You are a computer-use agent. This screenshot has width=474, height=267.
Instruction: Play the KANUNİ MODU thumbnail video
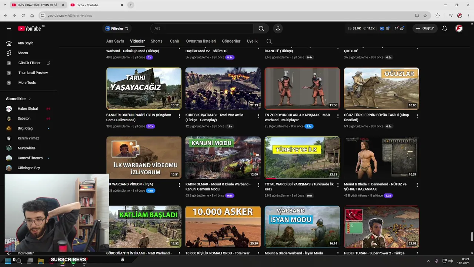point(223,158)
